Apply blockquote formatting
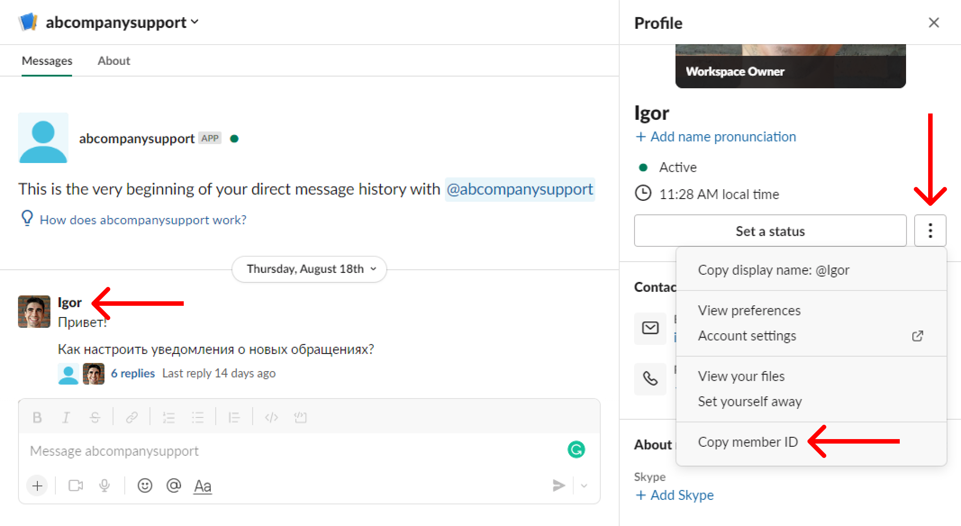The width and height of the screenshot is (961, 526). coord(234,417)
